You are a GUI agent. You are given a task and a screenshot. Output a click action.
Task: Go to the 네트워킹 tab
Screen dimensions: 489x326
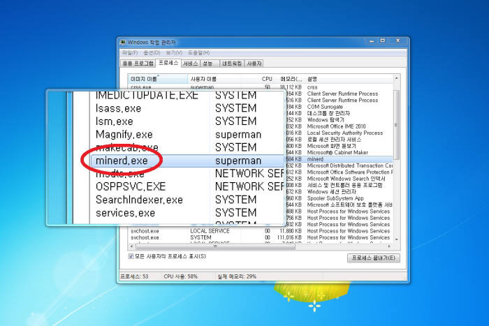[x=232, y=64]
